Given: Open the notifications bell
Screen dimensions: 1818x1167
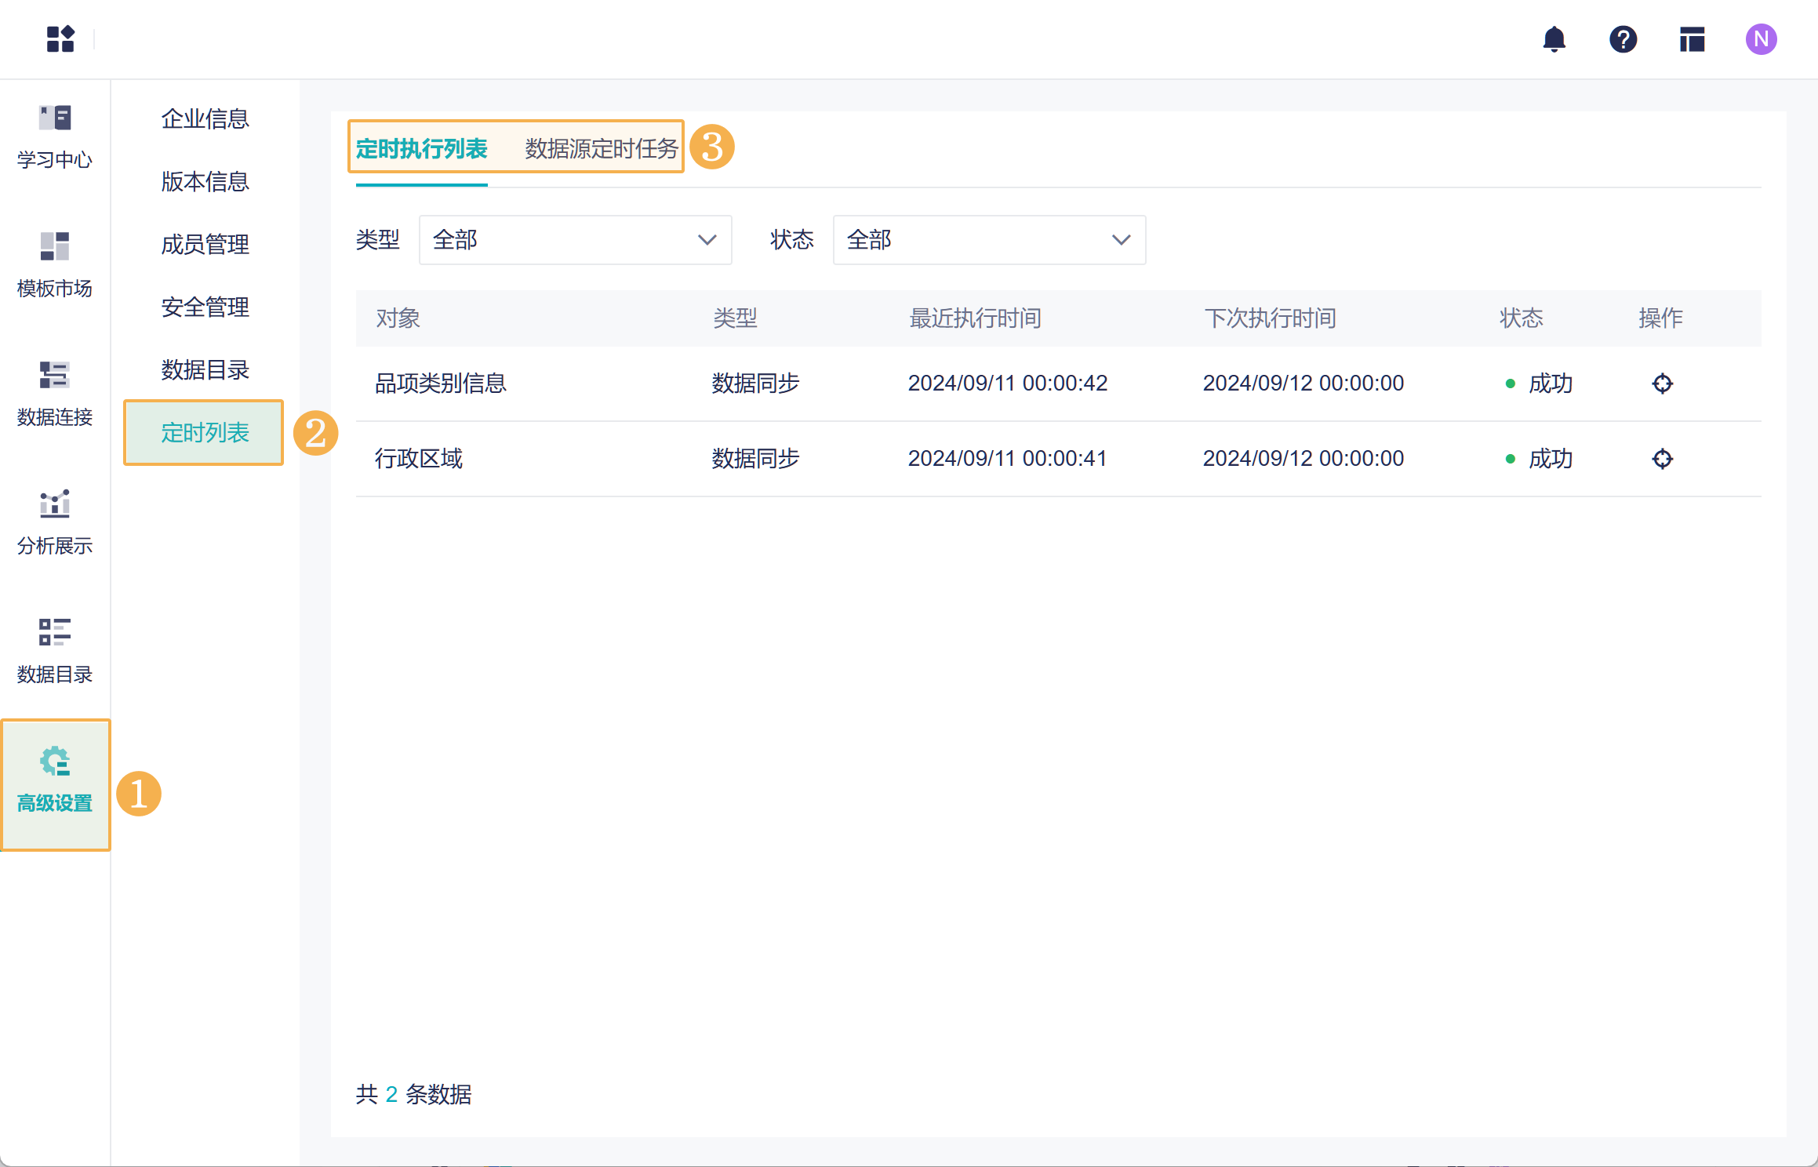Looking at the screenshot, I should point(1554,39).
